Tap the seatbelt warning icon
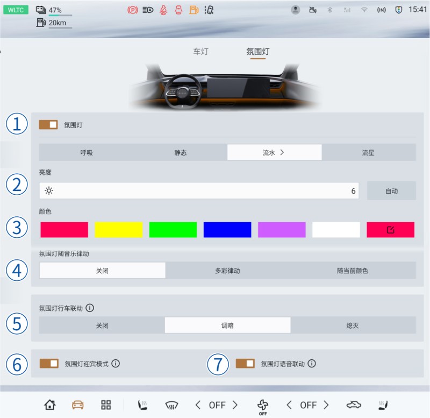430x418 pixels. point(163,10)
